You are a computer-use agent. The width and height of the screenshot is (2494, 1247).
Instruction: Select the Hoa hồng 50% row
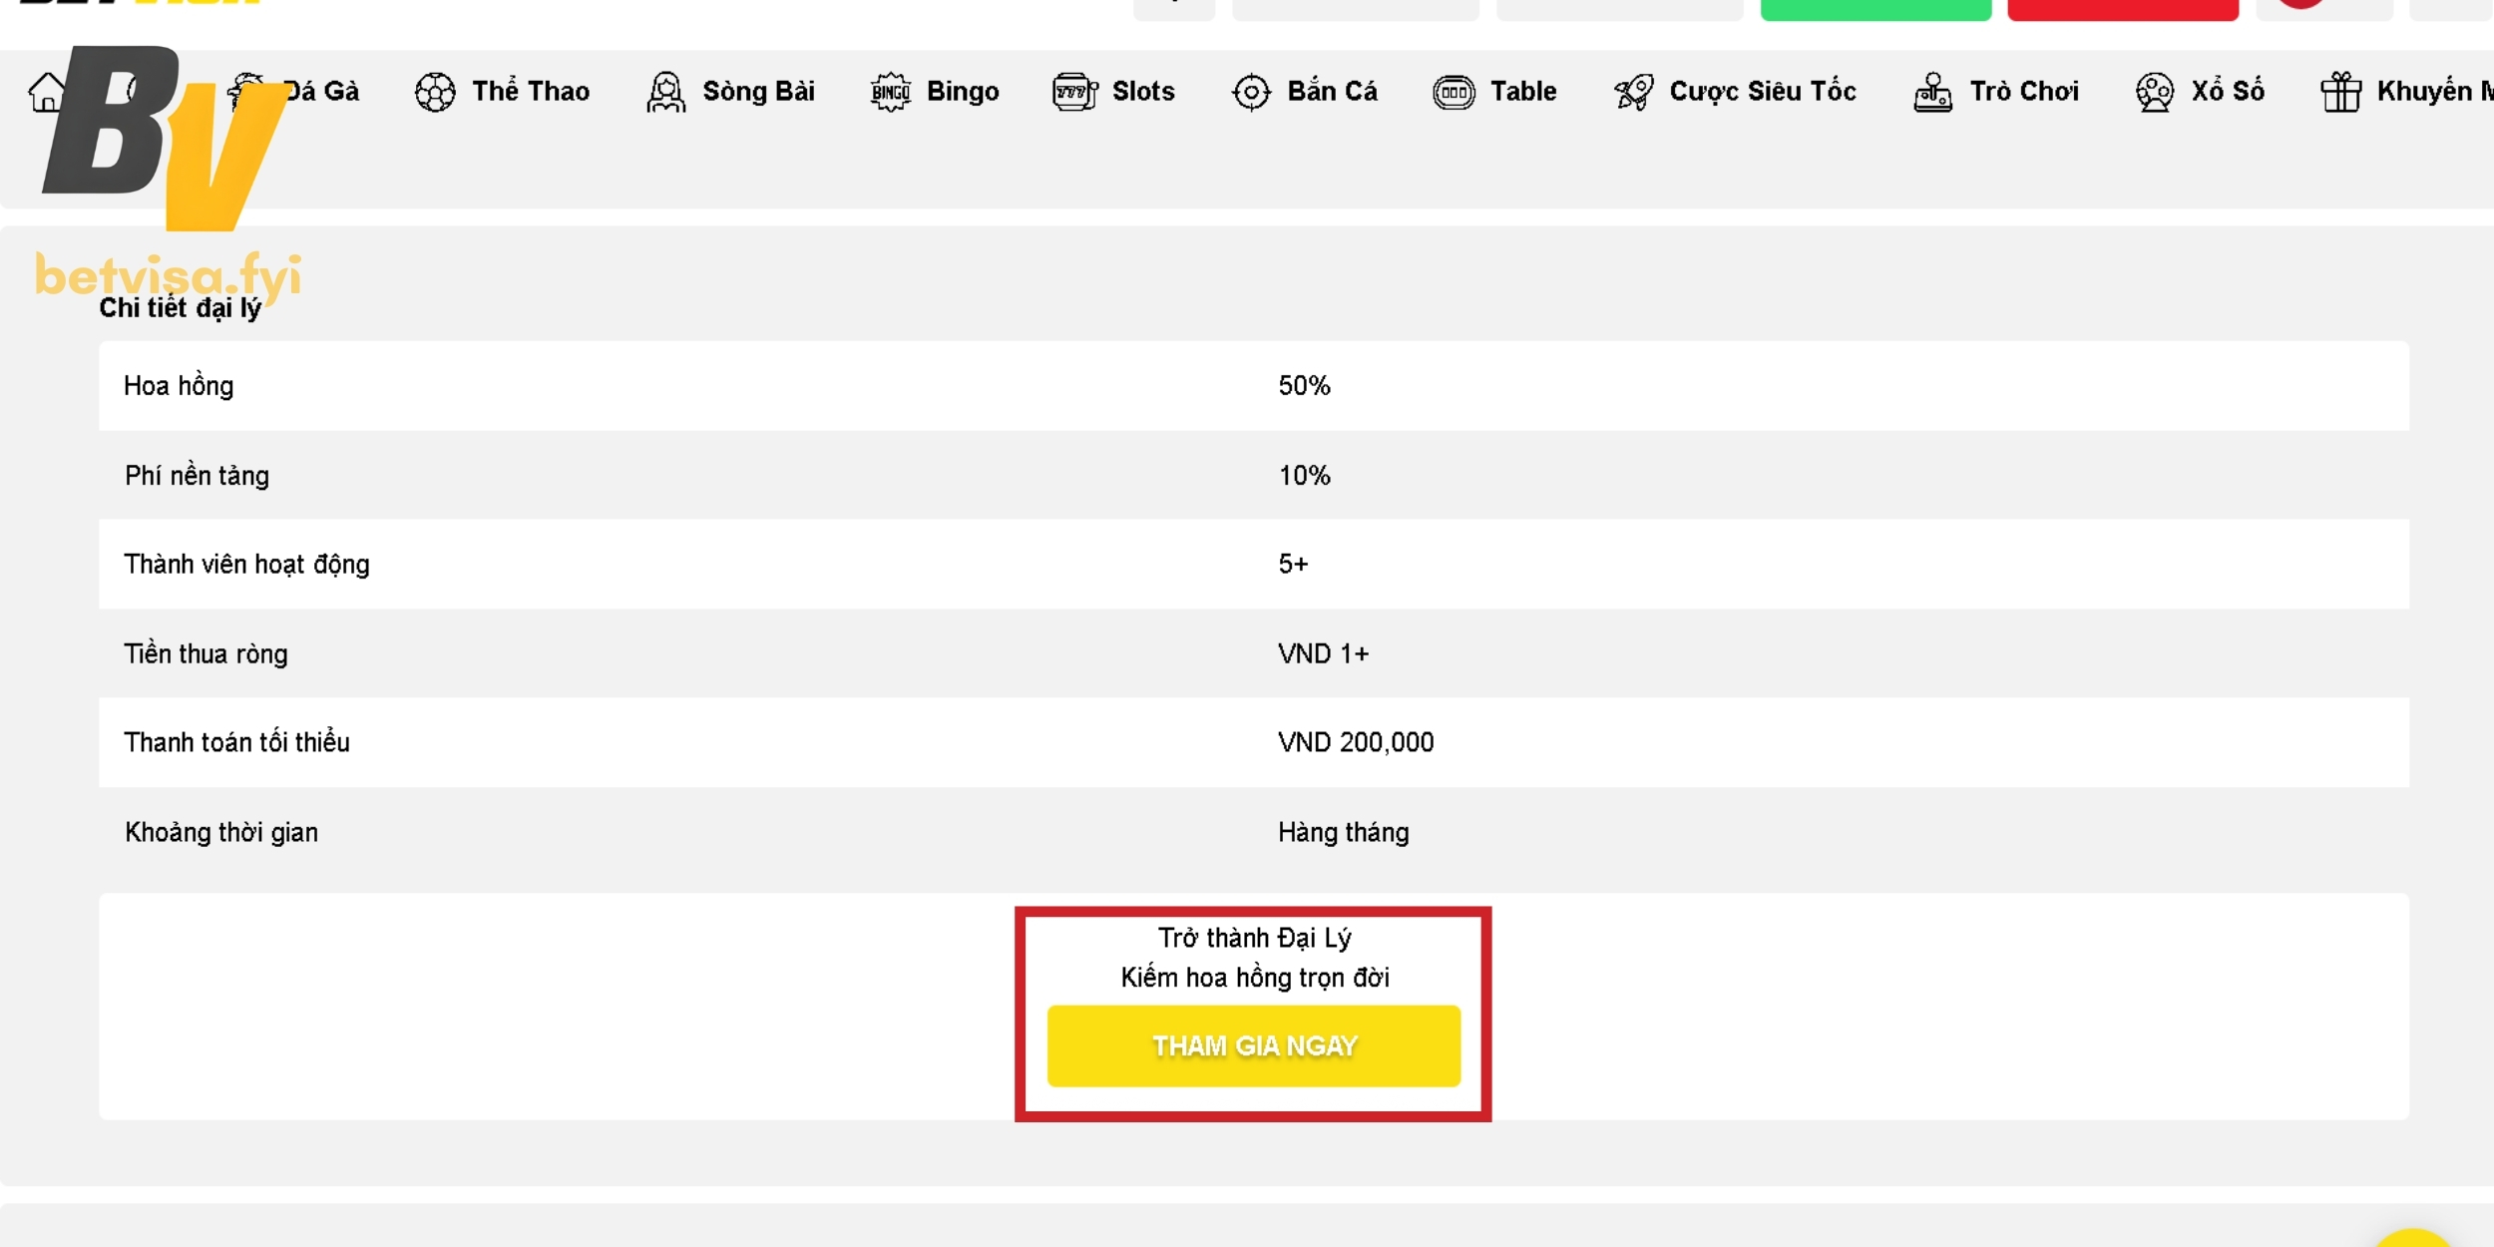(1253, 386)
